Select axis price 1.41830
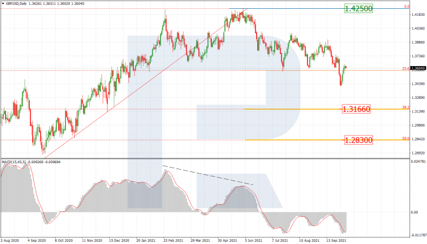 click(418, 15)
